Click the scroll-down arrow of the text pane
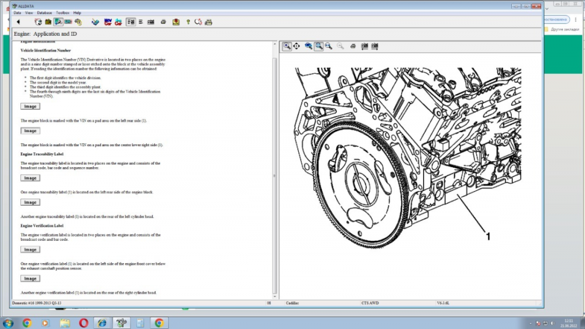 pyautogui.click(x=275, y=297)
